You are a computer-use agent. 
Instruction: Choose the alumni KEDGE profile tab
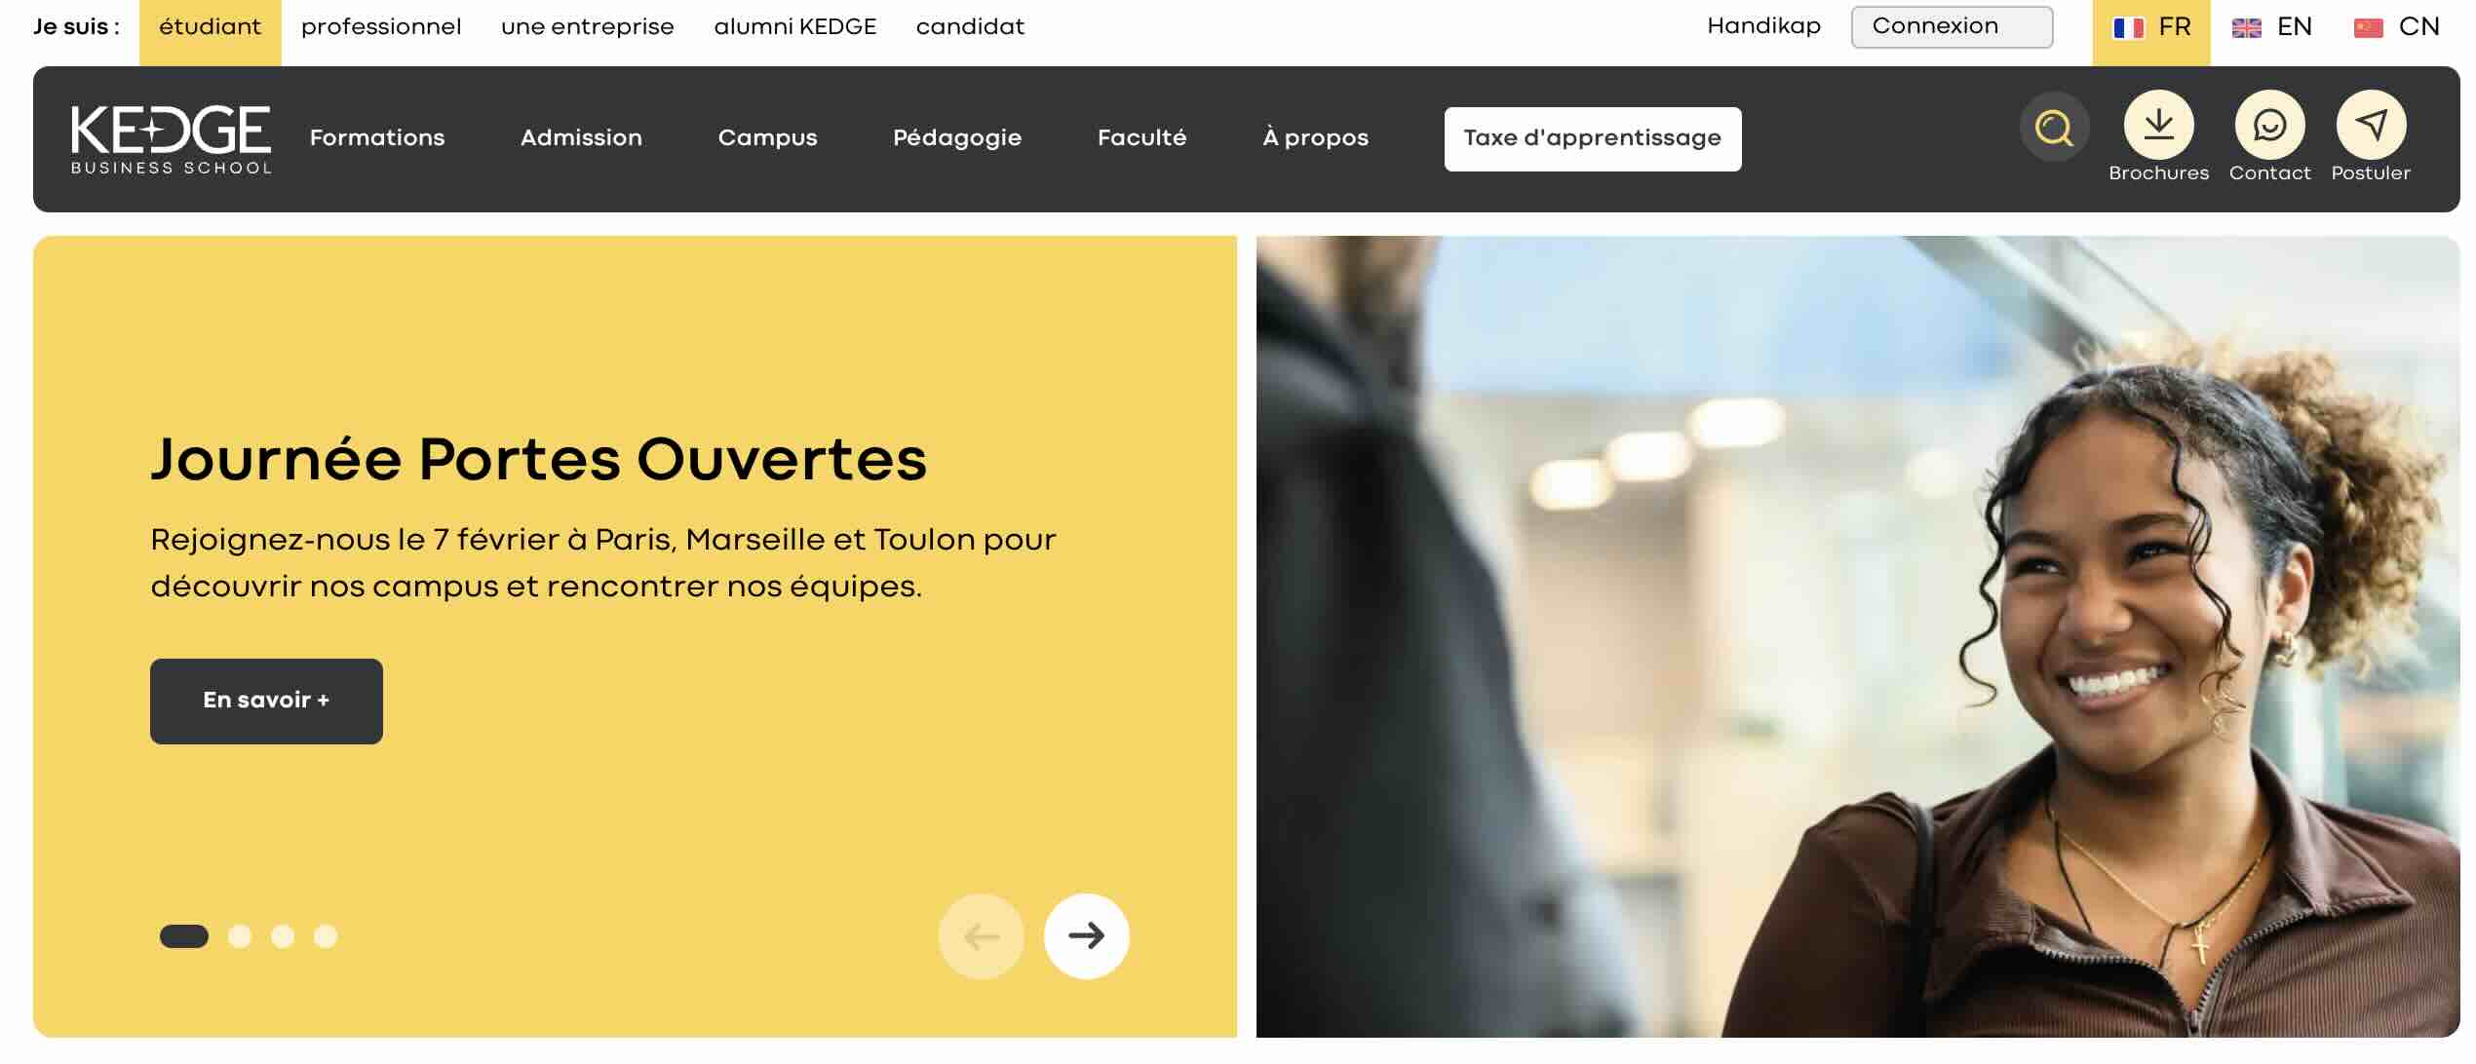point(794,27)
